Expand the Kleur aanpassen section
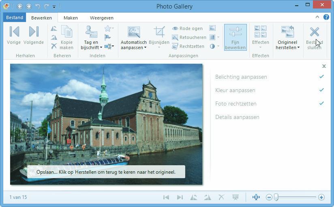Viewport: 334px width, 207px height. (x=236, y=91)
